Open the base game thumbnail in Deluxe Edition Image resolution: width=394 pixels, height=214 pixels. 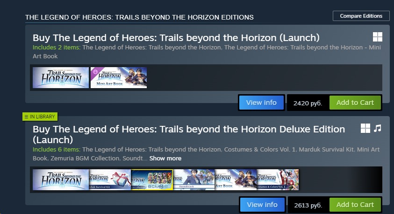(x=61, y=179)
